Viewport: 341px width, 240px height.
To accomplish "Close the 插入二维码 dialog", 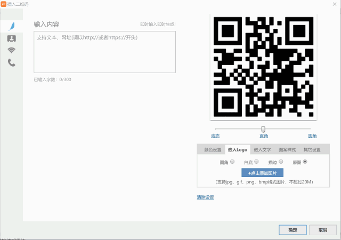I will coord(335,4).
